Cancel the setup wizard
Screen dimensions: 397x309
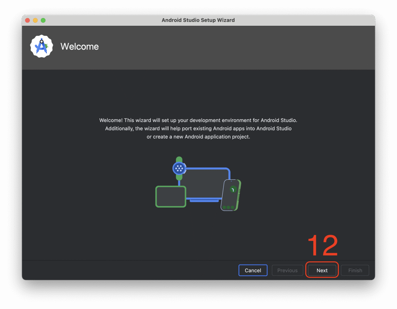coord(253,270)
